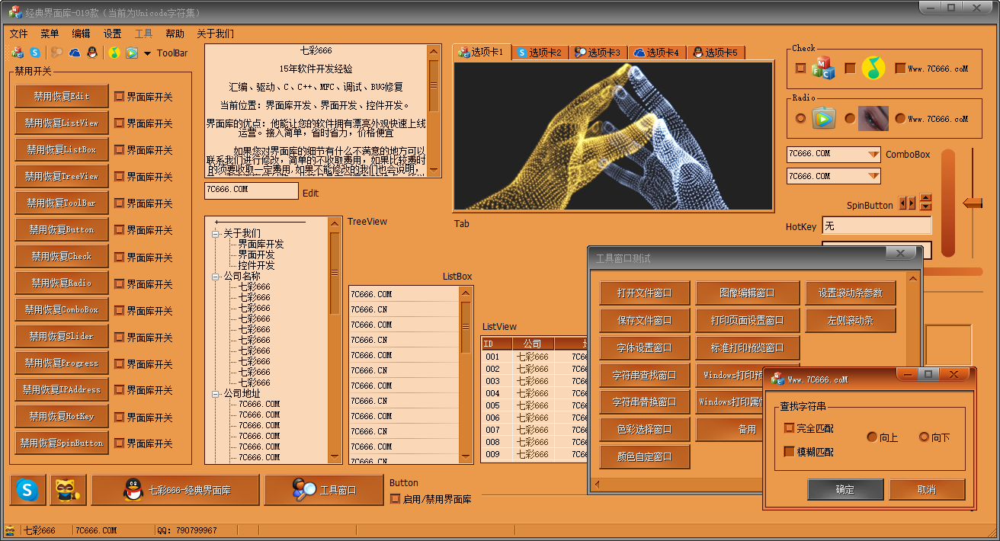The width and height of the screenshot is (1000, 541).
Task: Collapse the 关于我们 tree node
Action: coord(216,234)
